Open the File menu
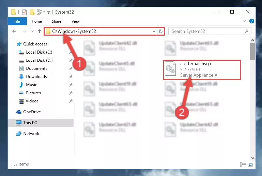Screen dimensions: 262x176 (x=17, y=21)
